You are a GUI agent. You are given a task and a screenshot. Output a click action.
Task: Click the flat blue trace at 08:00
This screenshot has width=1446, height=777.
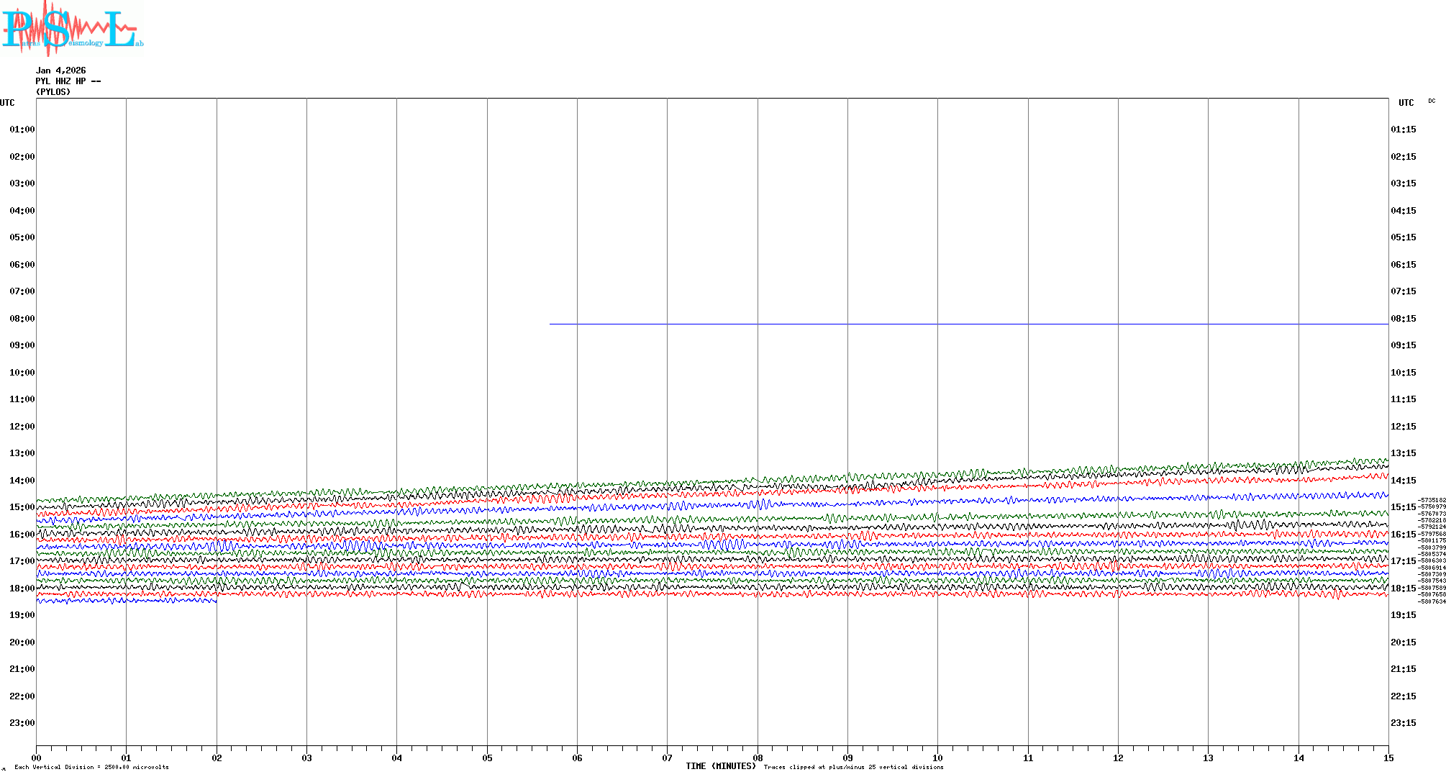(x=935, y=324)
